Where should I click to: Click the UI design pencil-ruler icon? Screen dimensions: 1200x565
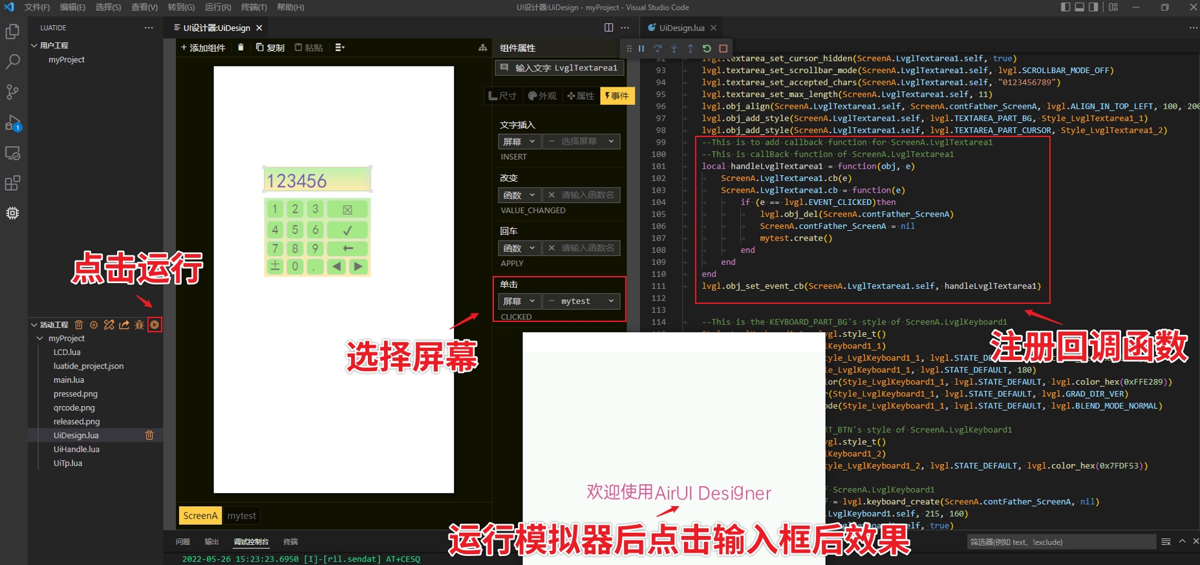click(109, 325)
